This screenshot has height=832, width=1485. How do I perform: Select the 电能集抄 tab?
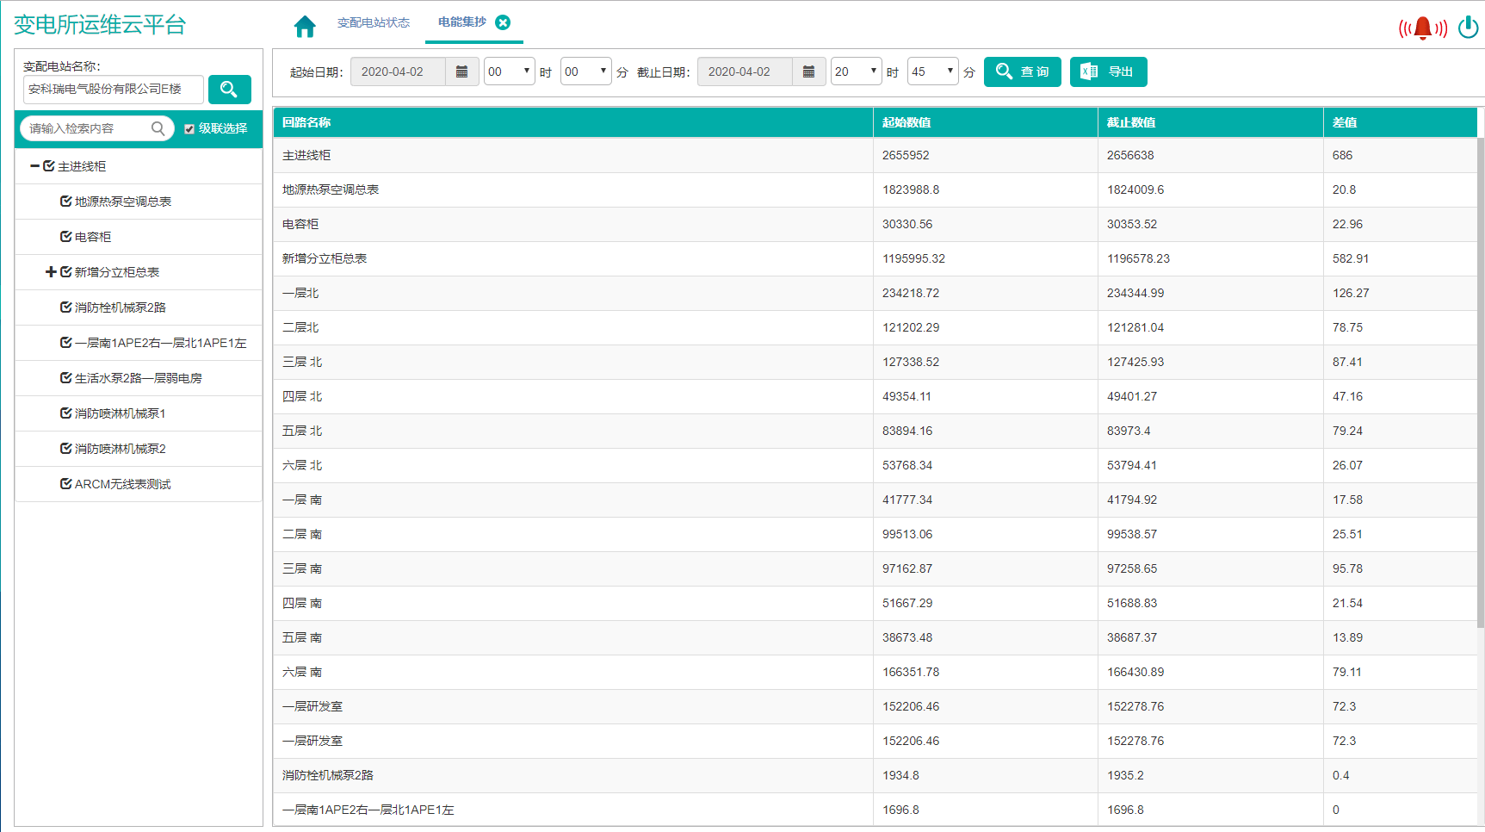tap(462, 22)
